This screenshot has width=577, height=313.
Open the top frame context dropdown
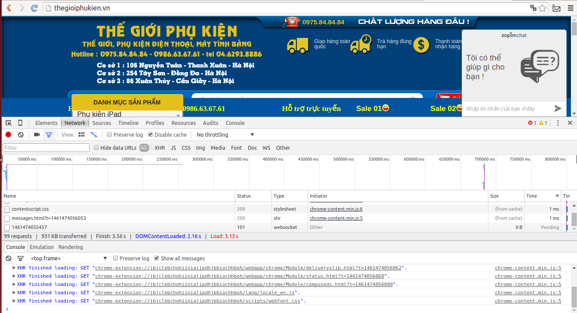tap(69, 258)
